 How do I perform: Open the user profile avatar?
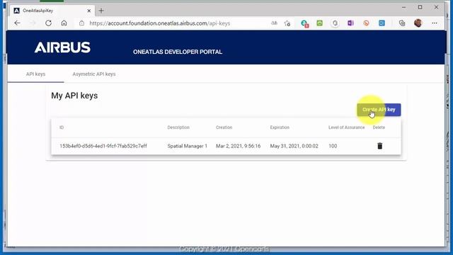(418, 23)
